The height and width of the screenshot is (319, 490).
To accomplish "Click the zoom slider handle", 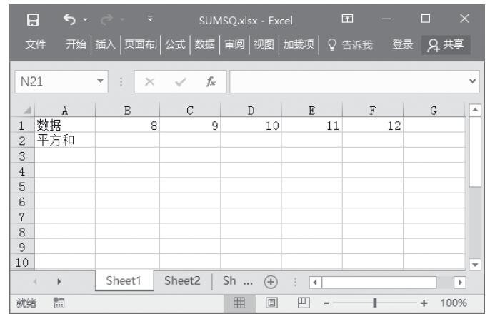I will pos(374,303).
